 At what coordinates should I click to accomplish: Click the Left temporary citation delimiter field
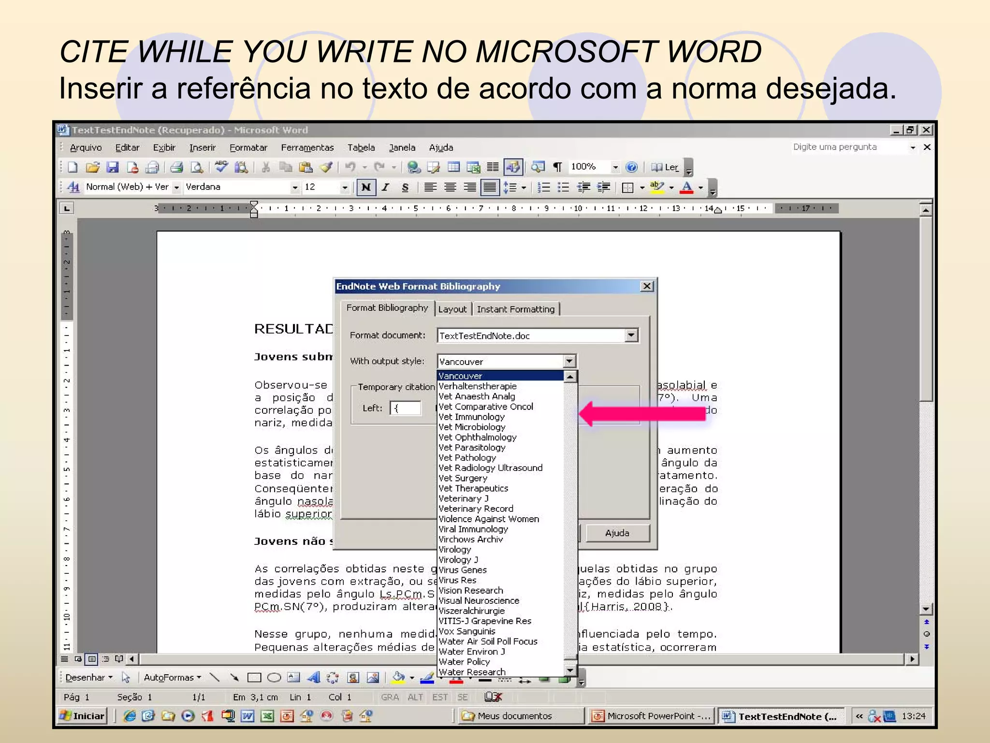[x=405, y=408]
